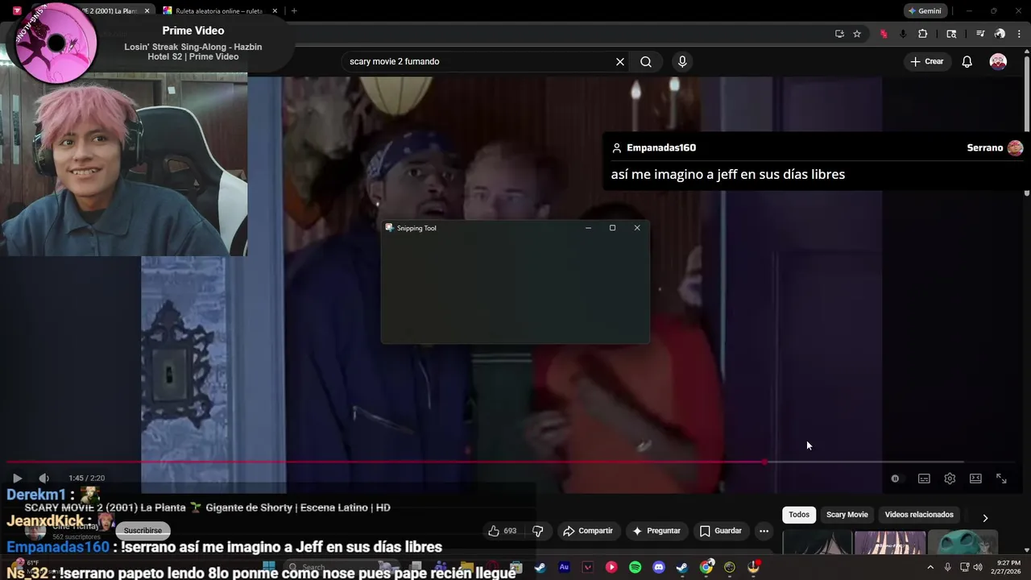This screenshot has height=580, width=1031.
Task: Click the system tray volume icon
Action: (x=978, y=567)
